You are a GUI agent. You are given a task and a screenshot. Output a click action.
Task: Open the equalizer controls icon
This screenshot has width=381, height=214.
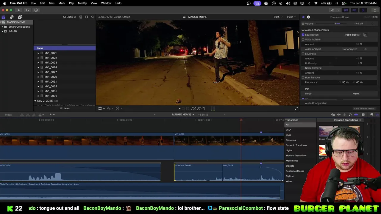tap(365, 35)
